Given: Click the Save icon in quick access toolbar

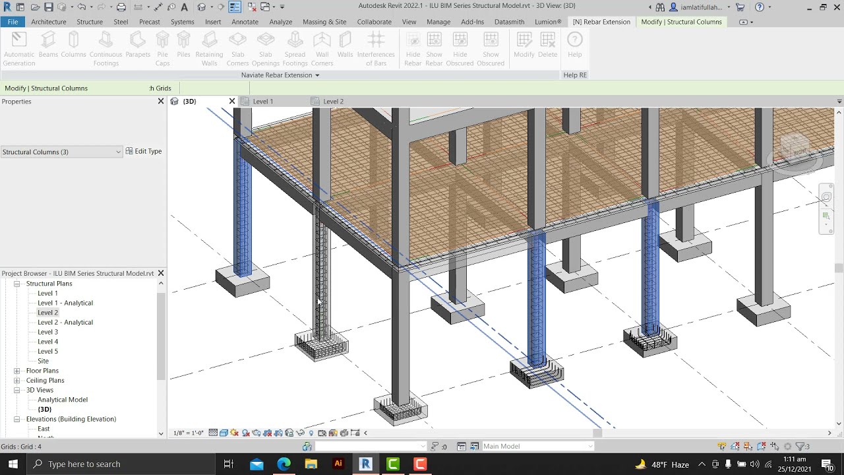Looking at the screenshot, I should 49,7.
